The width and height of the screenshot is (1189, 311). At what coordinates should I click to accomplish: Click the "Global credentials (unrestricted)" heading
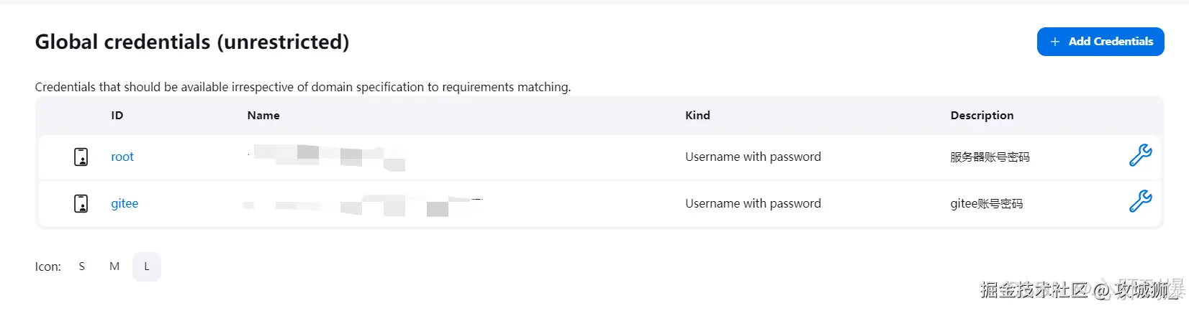pyautogui.click(x=192, y=42)
